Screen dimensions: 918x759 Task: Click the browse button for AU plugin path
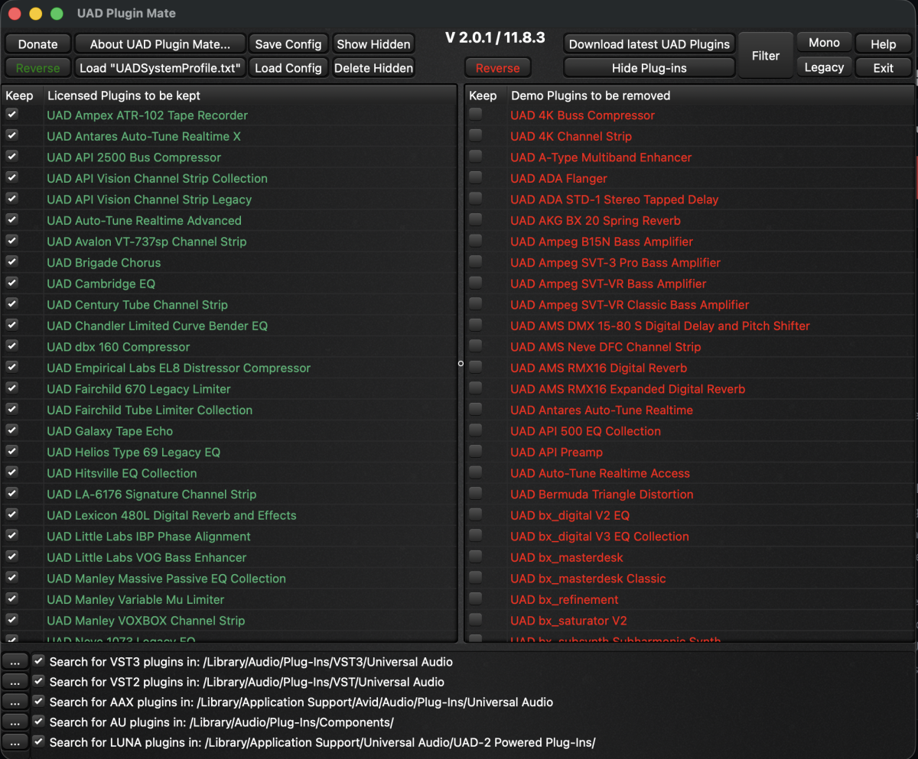[15, 721]
